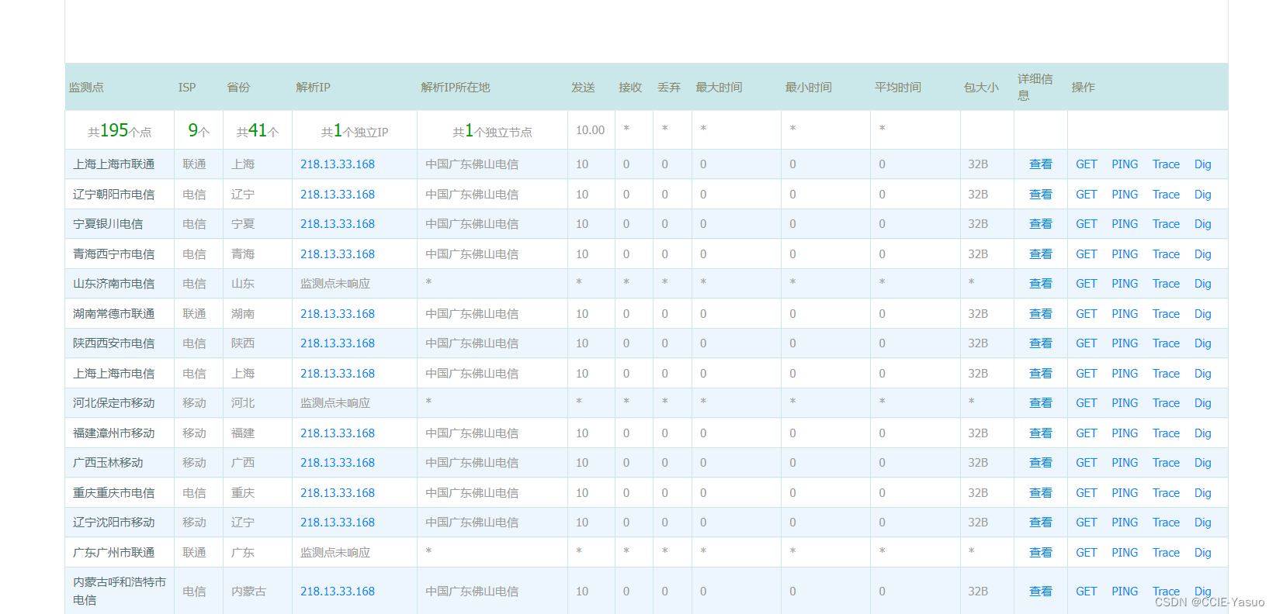This screenshot has height=614, width=1276.
Task: Click IP 218.13.33.168 in 湖南常德市联通 row
Action: tap(338, 314)
